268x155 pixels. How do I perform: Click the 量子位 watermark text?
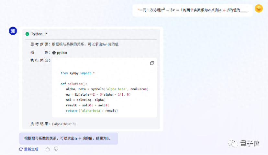click(250, 143)
